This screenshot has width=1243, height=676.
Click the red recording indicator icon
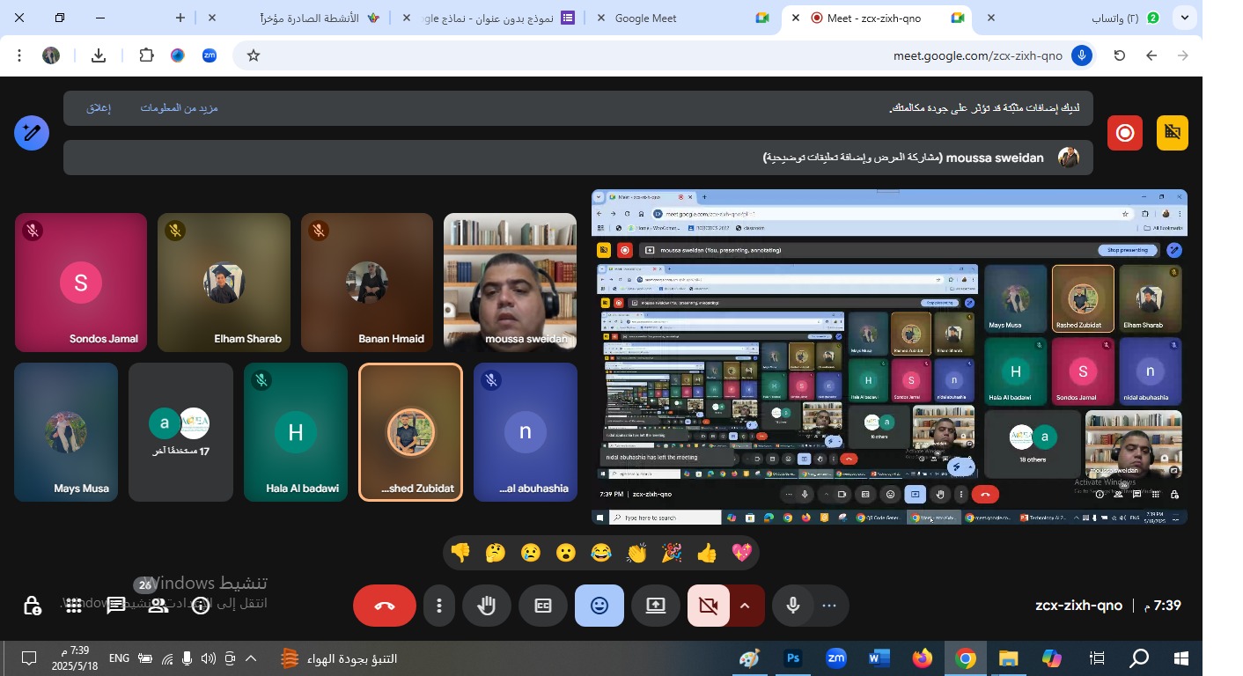1125,133
